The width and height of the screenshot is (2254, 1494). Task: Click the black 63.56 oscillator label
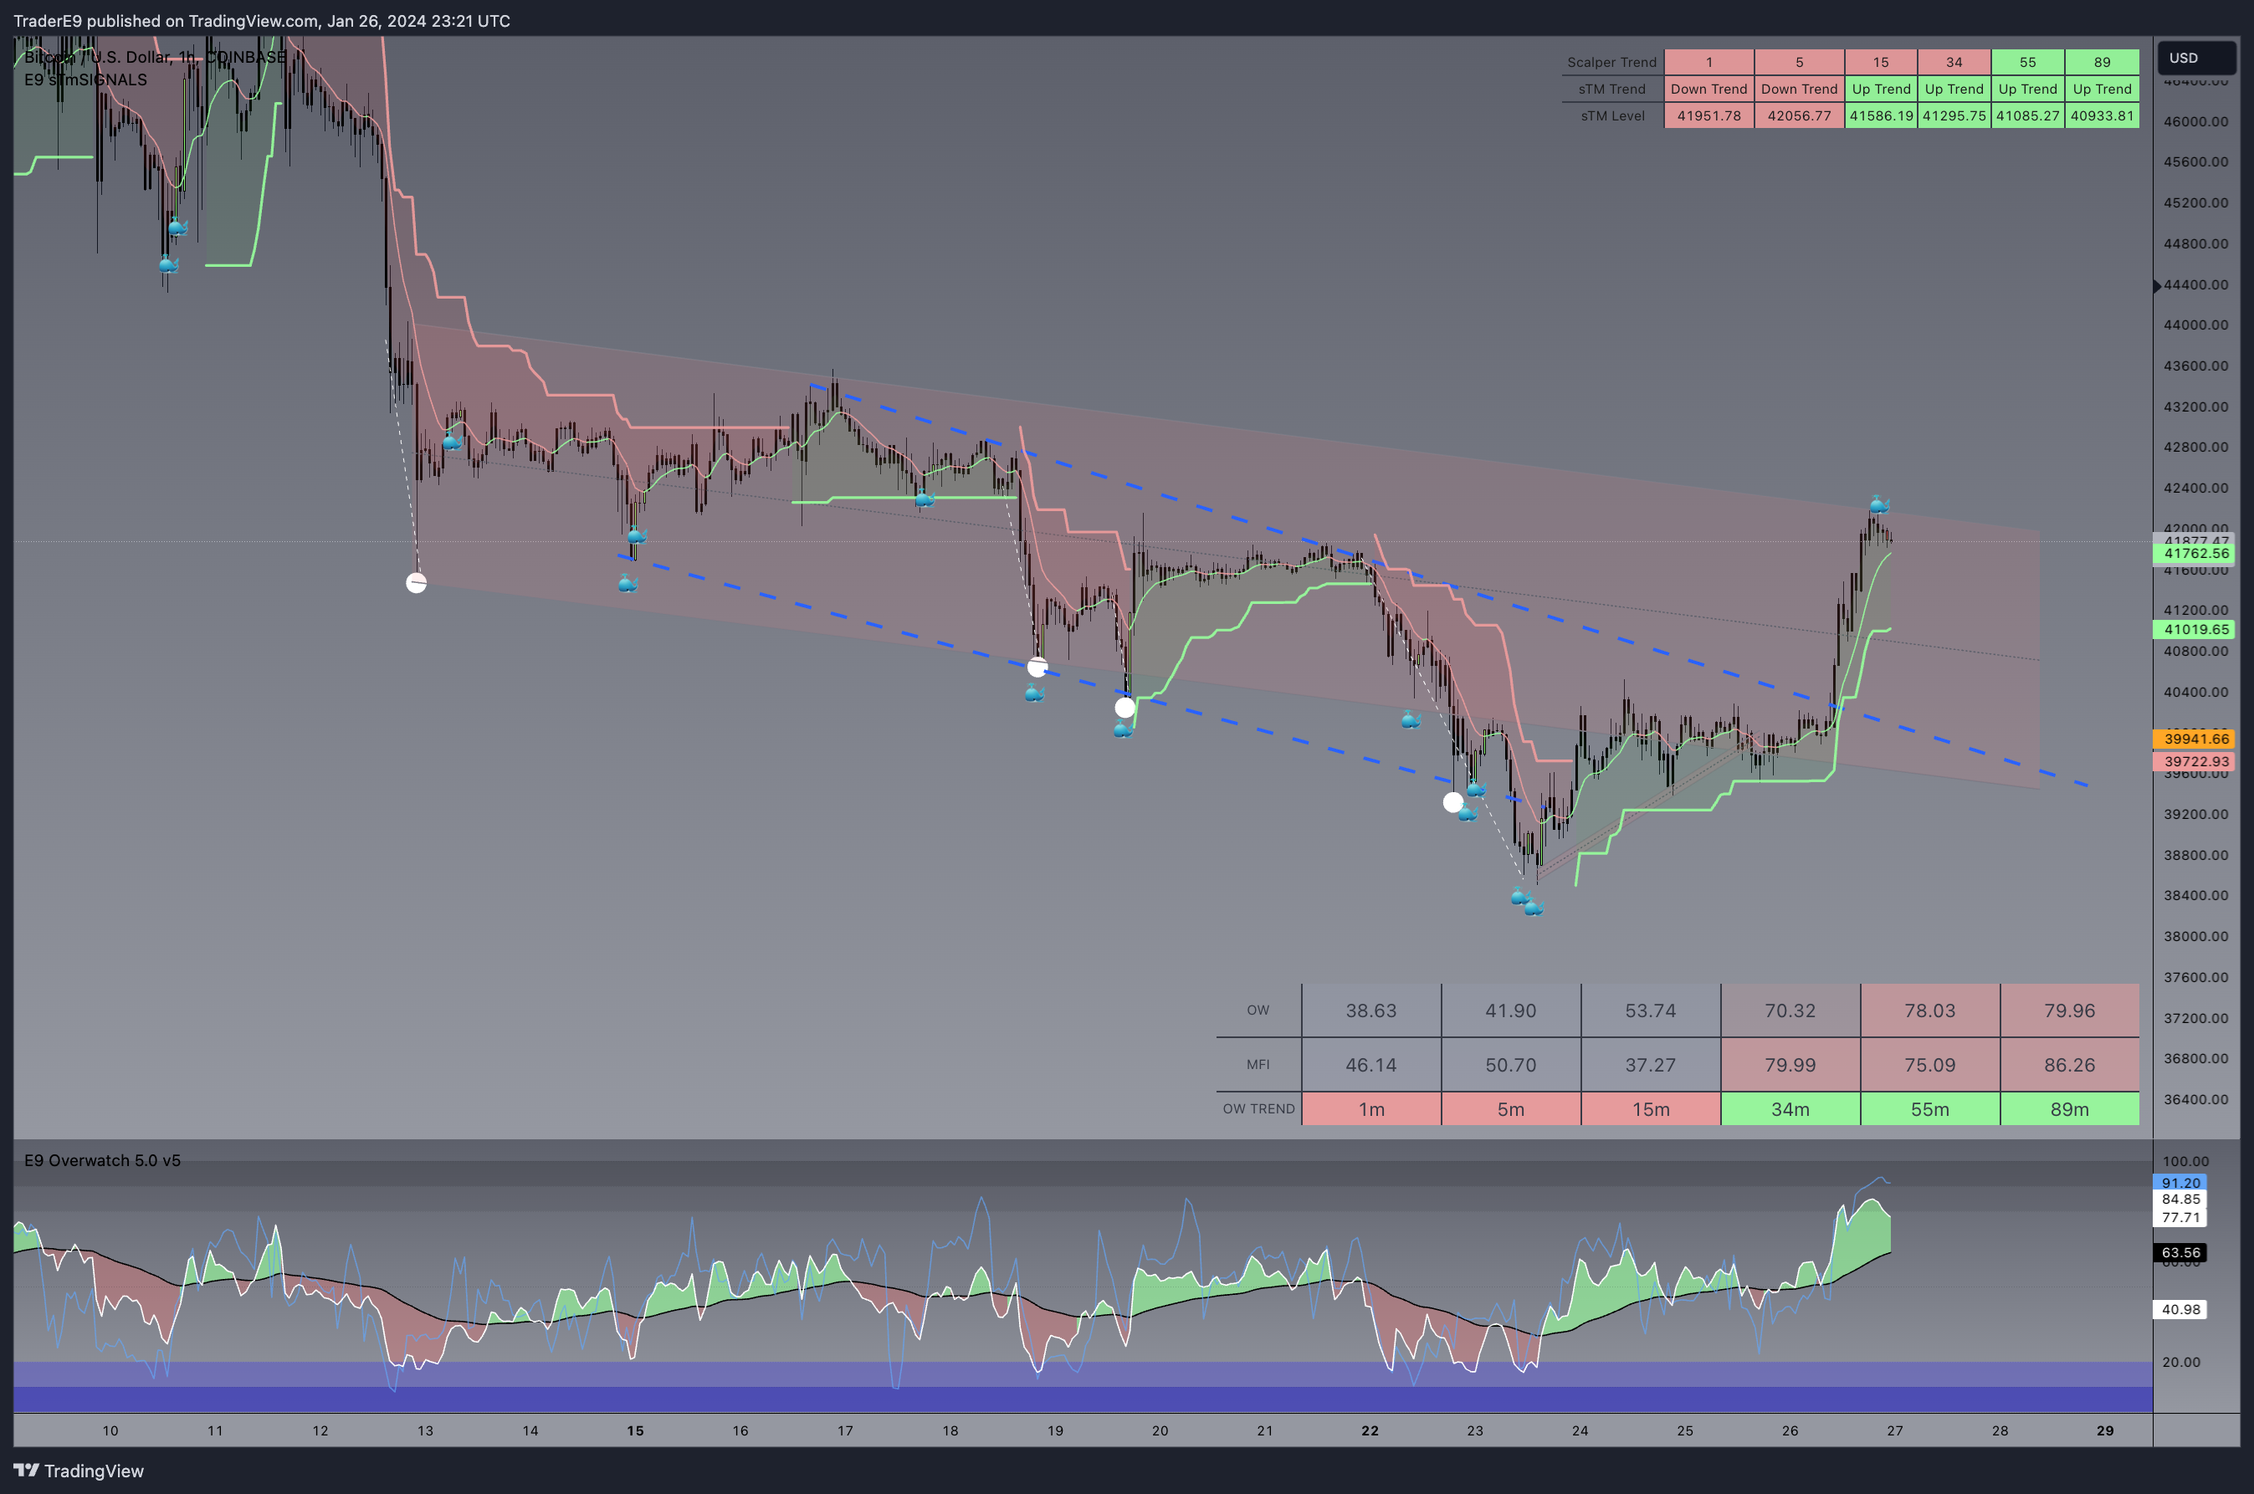(2180, 1253)
